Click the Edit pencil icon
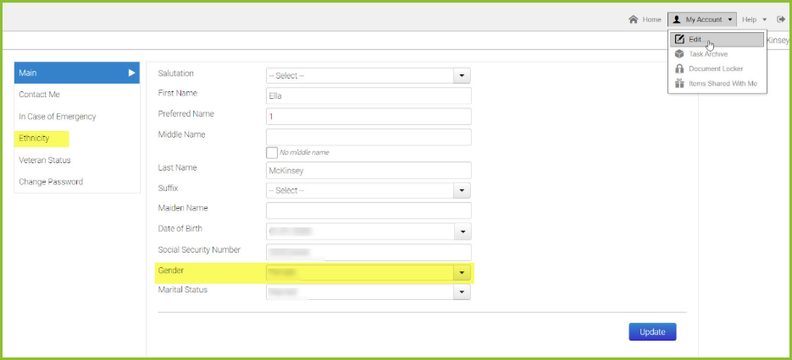 point(680,40)
